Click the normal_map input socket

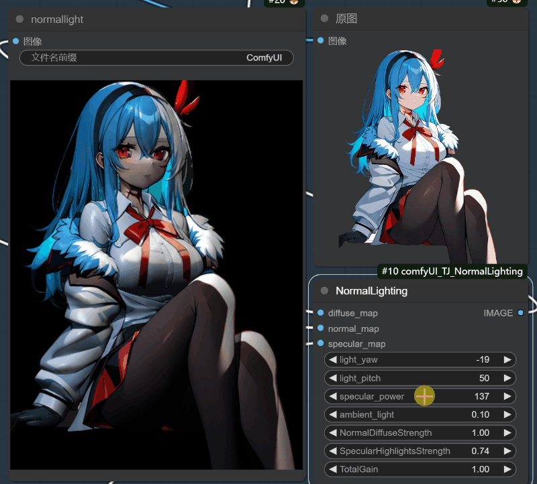click(321, 328)
